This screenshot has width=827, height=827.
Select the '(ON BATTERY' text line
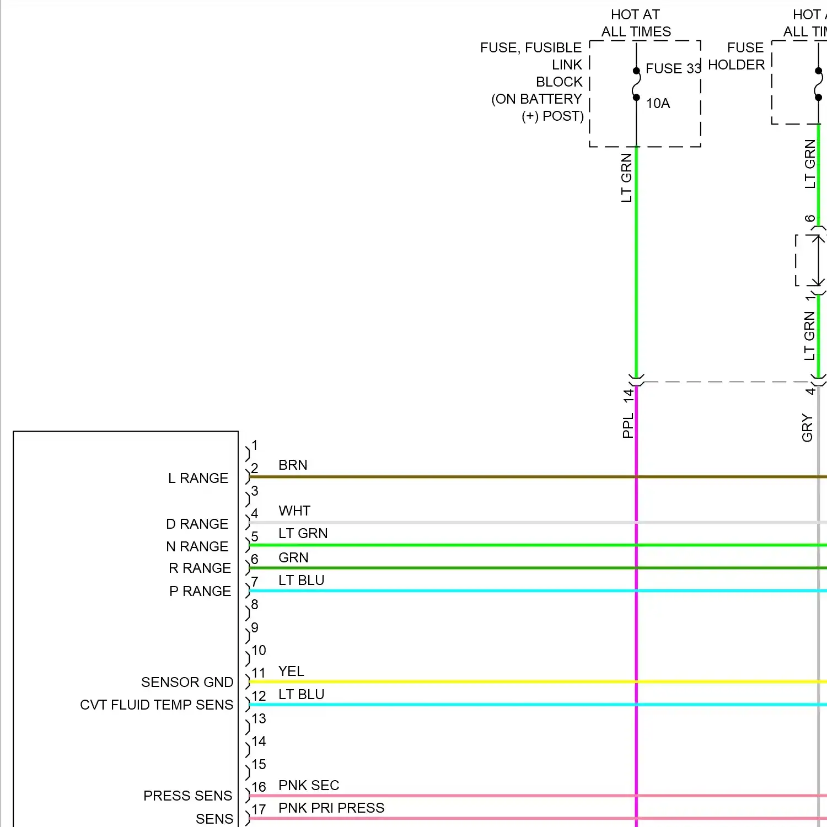point(536,99)
